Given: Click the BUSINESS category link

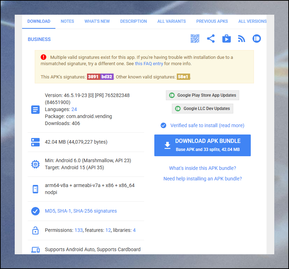Looking at the screenshot, I should pyautogui.click(x=39, y=39).
